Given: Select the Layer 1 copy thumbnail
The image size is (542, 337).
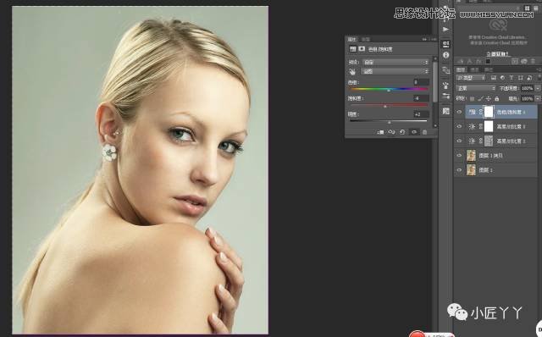Looking at the screenshot, I should tap(471, 156).
